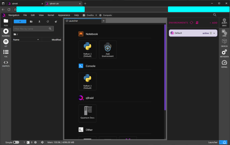Image resolution: width=230 pixels, height=145 pixels.
Task: Open the Files sidebar panel
Action: click(x=6, y=22)
